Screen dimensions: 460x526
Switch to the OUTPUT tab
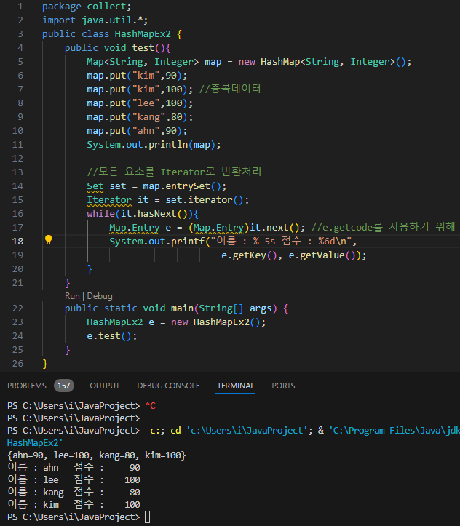click(x=105, y=386)
